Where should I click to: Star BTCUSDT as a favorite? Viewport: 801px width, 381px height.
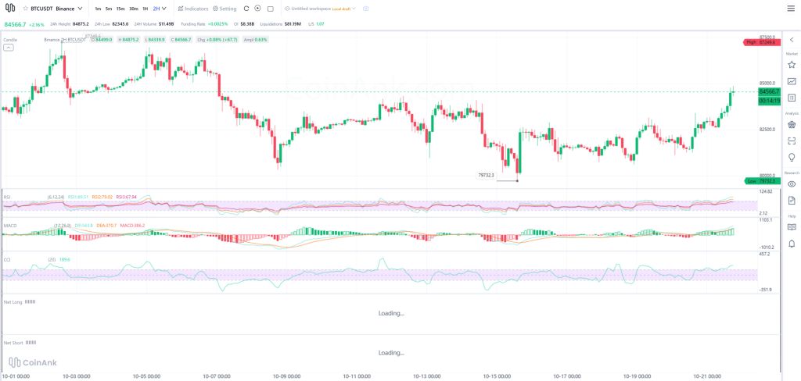[25, 9]
